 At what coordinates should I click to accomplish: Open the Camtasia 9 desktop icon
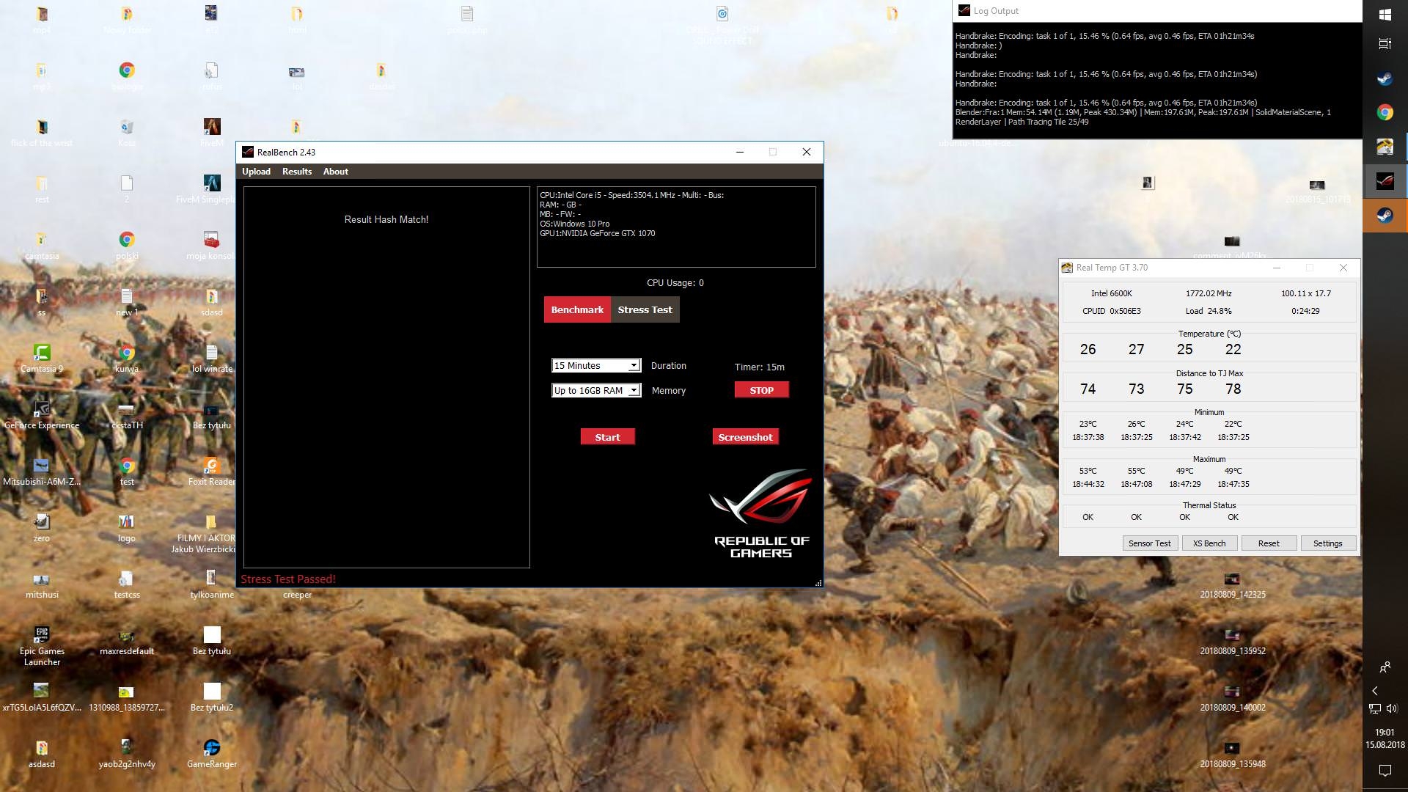pyautogui.click(x=42, y=353)
